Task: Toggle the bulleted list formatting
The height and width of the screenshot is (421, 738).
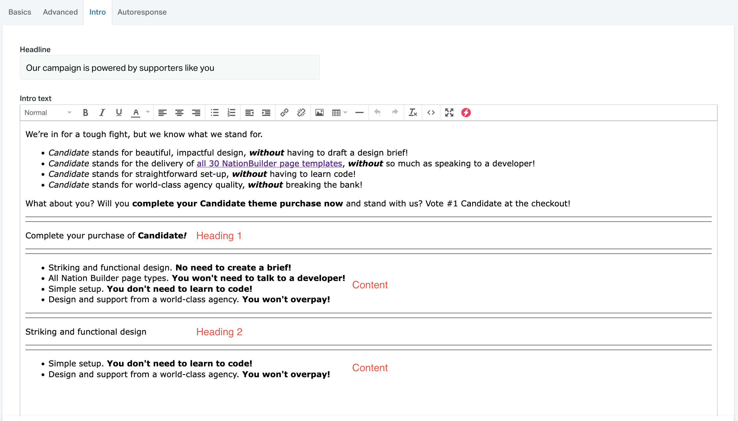Action: [214, 112]
